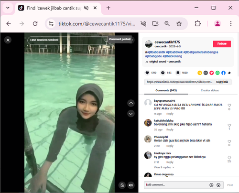This screenshot has height=193, width=239.
Task: Insert mention with @ icon
Action: (211, 185)
